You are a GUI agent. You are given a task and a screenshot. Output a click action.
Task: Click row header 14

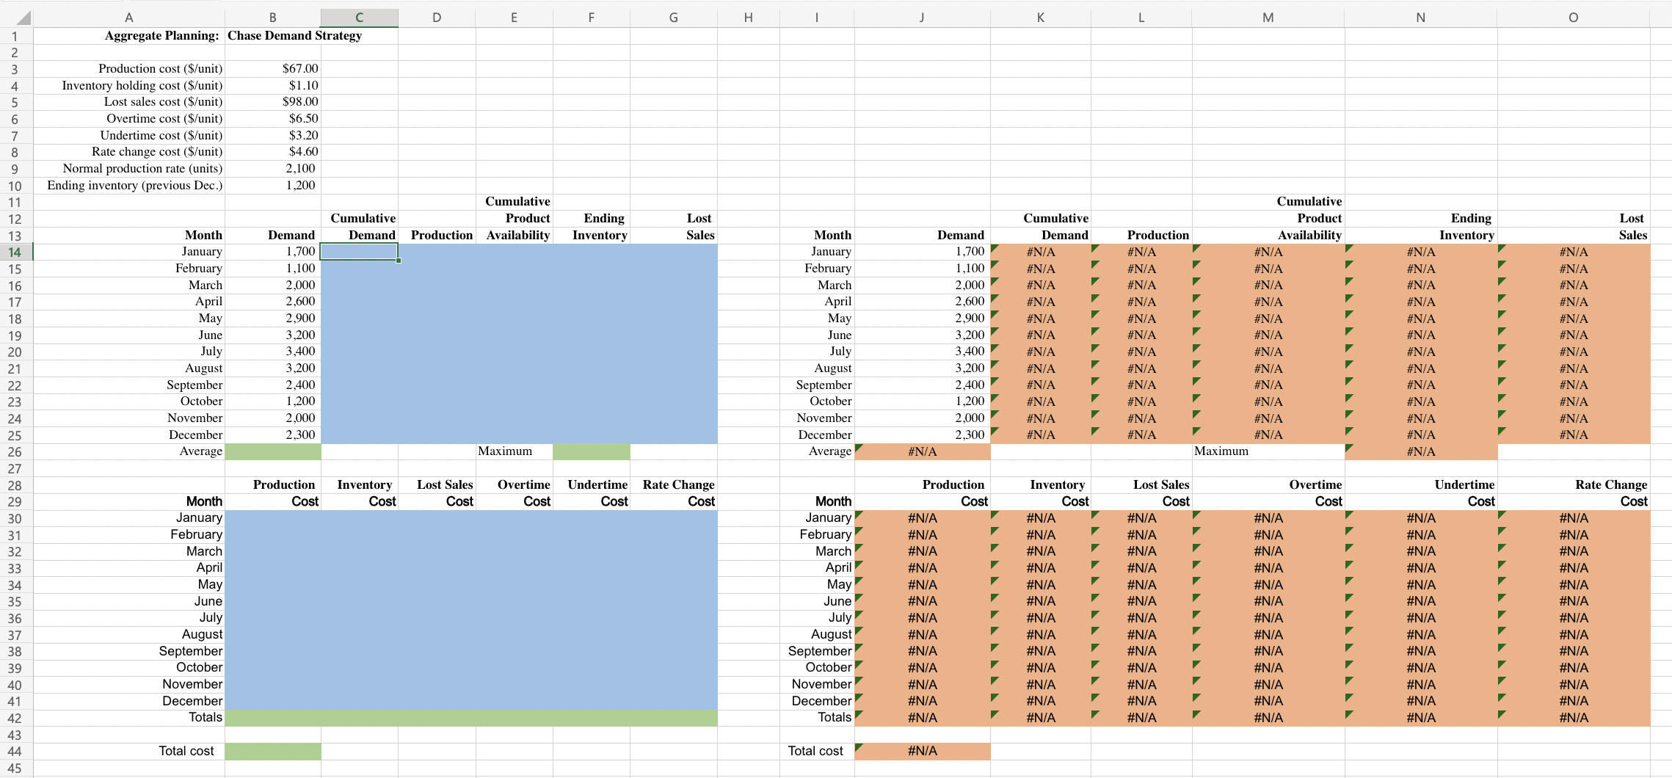point(16,251)
